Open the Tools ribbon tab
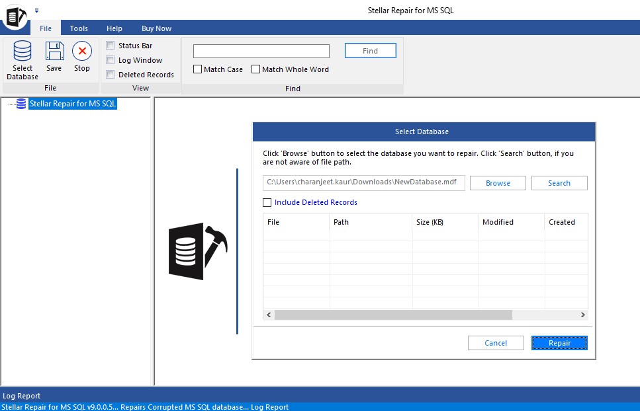Viewport: 640px width, 411px height. (x=79, y=28)
